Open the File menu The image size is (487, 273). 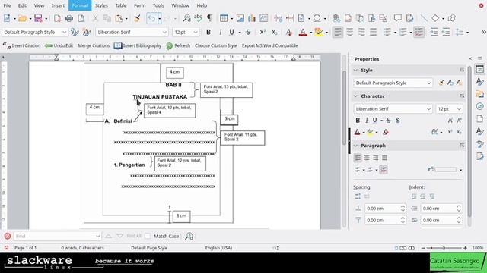(7, 5)
